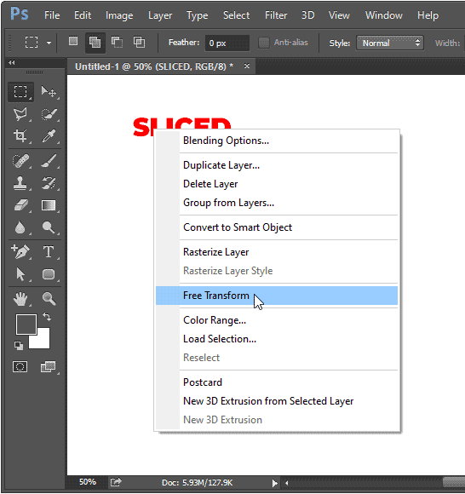The height and width of the screenshot is (494, 465).
Task: Select the Crop tool
Action: click(x=20, y=136)
